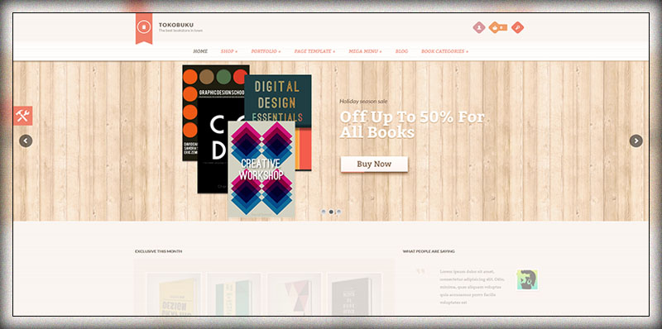Expand the Portfolio + menu
The height and width of the screenshot is (329, 662).
(x=266, y=51)
